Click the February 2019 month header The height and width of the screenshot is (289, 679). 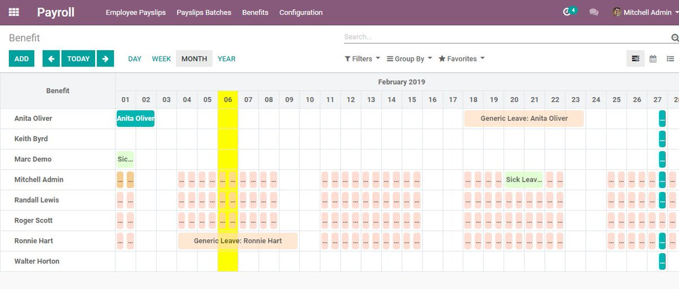[401, 82]
